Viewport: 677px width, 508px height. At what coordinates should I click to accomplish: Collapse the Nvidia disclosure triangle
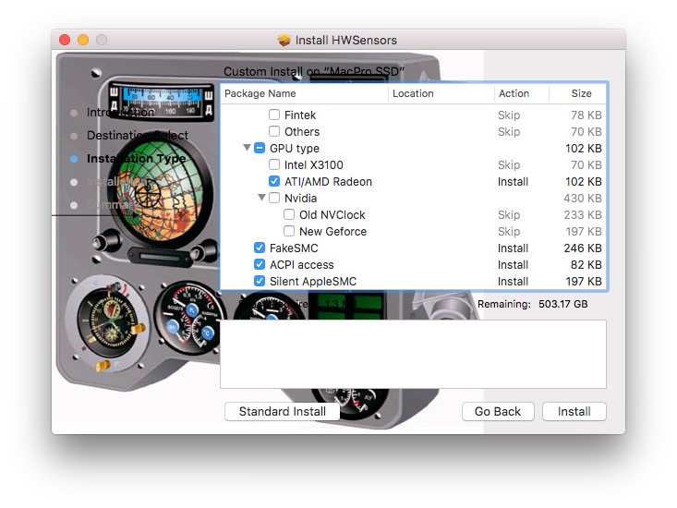(261, 198)
